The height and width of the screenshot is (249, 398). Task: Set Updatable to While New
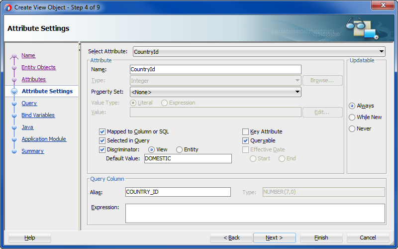coord(352,117)
